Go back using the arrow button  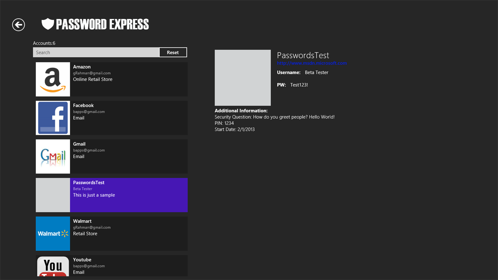pos(18,25)
